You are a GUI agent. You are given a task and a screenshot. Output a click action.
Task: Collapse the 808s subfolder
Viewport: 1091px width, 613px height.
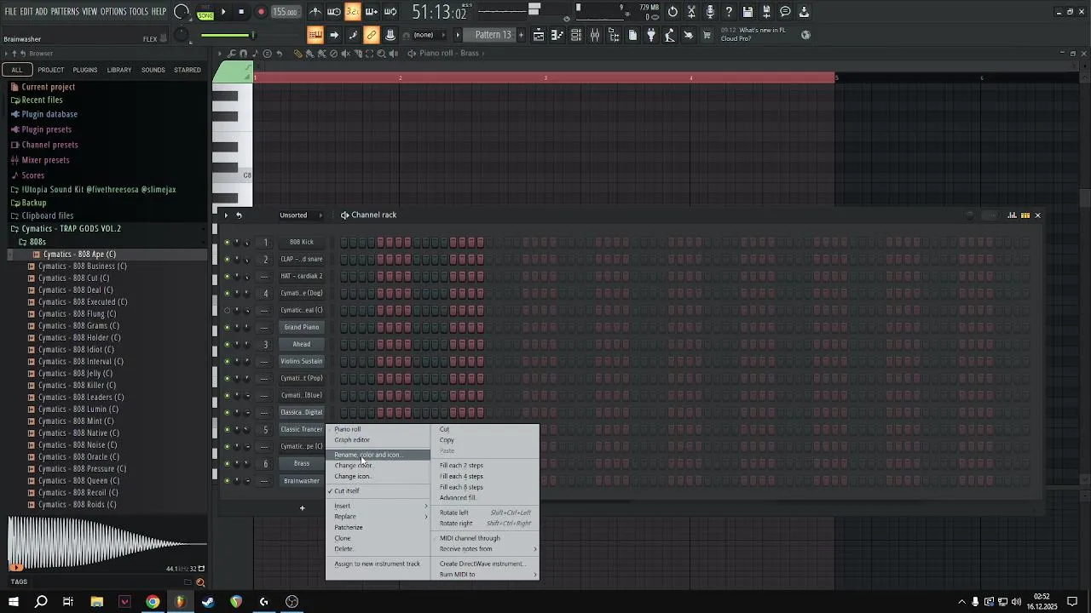pos(38,242)
